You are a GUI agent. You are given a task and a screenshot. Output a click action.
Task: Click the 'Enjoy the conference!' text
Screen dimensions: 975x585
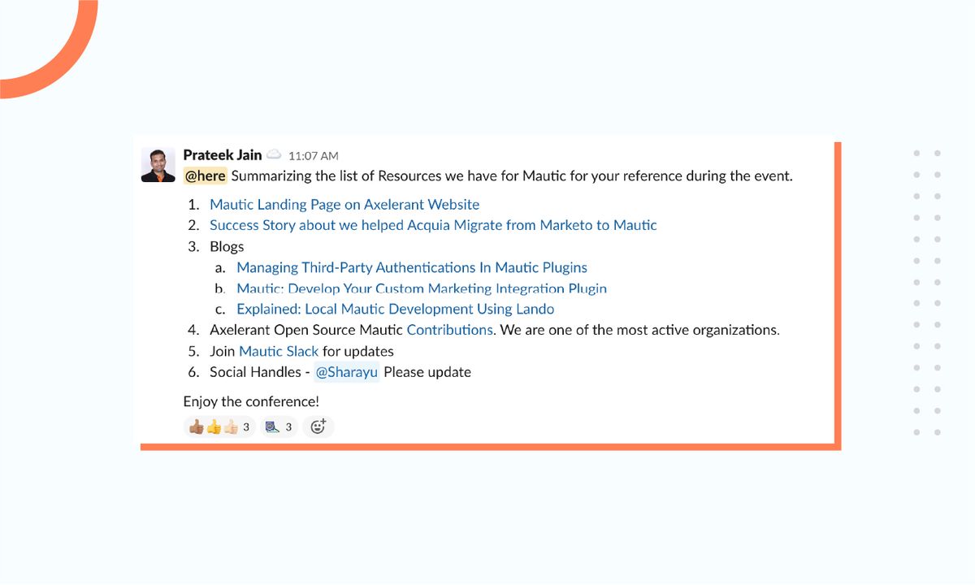point(251,401)
